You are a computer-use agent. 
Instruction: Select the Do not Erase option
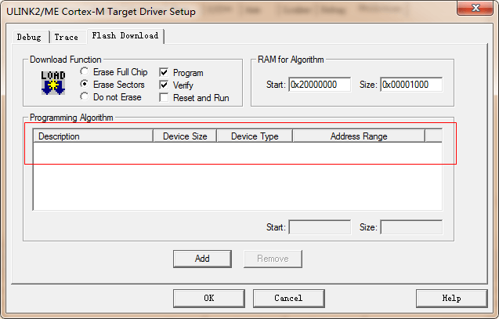click(84, 97)
